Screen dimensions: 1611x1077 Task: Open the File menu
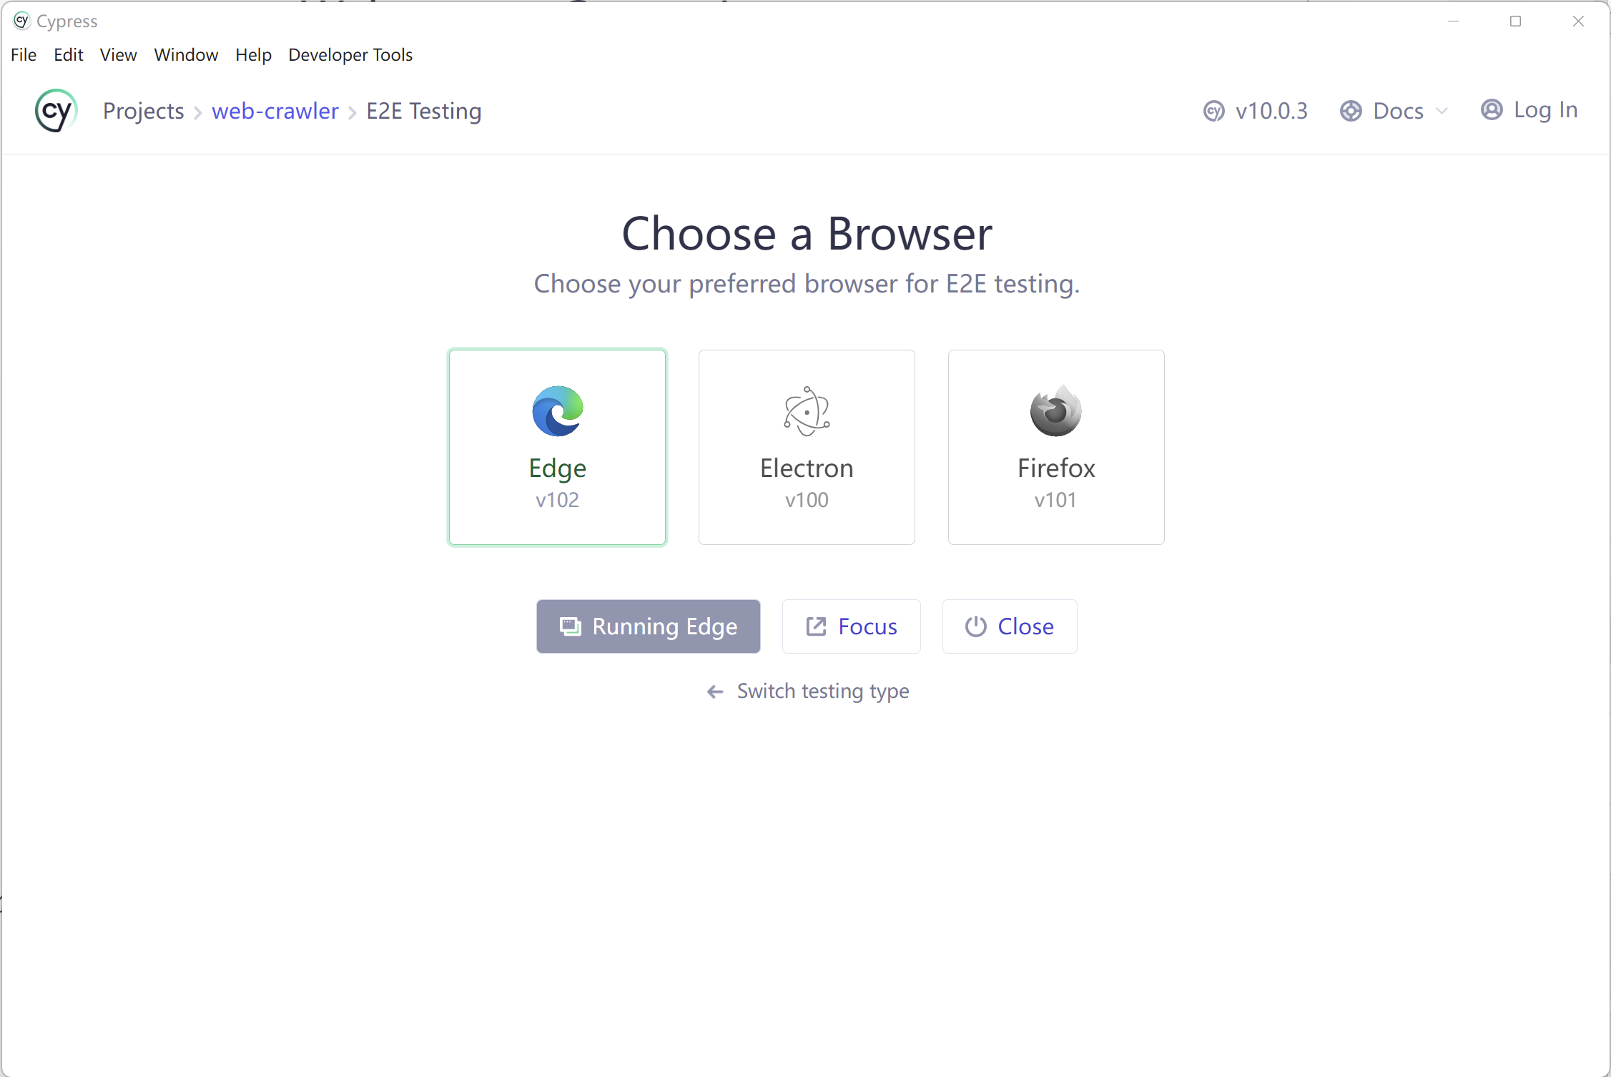tap(24, 55)
